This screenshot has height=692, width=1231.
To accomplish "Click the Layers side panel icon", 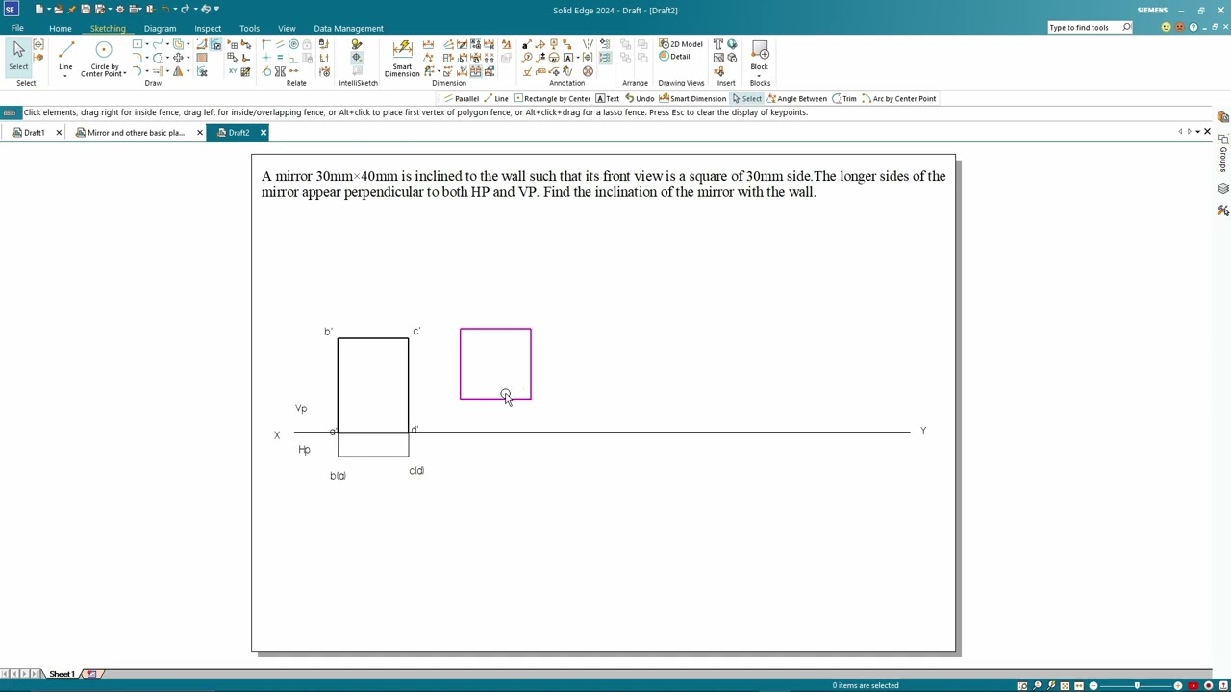I will point(1223,188).
